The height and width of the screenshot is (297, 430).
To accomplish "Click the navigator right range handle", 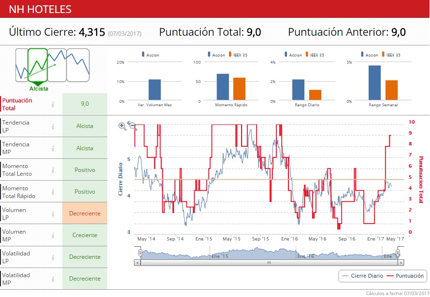I will pyautogui.click(x=398, y=253).
